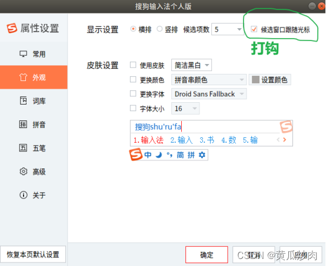Enable the 使用皮肤 checkbox

click(133, 65)
